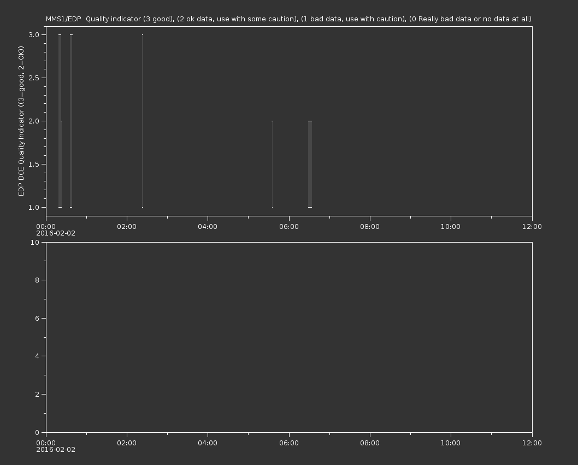Select the 1.5 tick label on quality axis
Image resolution: width=578 pixels, height=465 pixels.
pyautogui.click(x=34, y=164)
